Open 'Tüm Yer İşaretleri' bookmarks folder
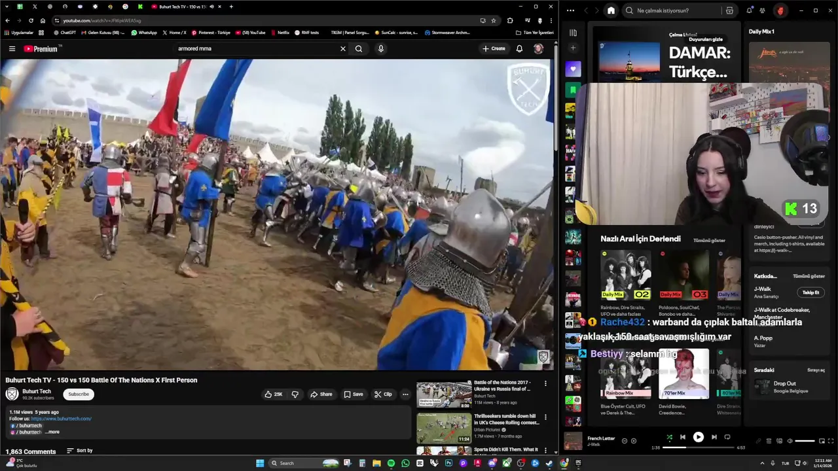This screenshot has height=471, width=838. [x=535, y=32]
